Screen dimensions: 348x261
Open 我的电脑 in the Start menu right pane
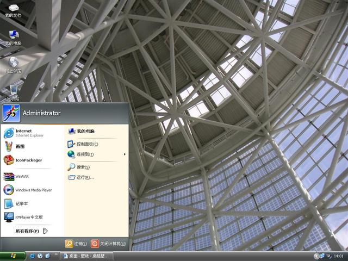click(x=96, y=131)
